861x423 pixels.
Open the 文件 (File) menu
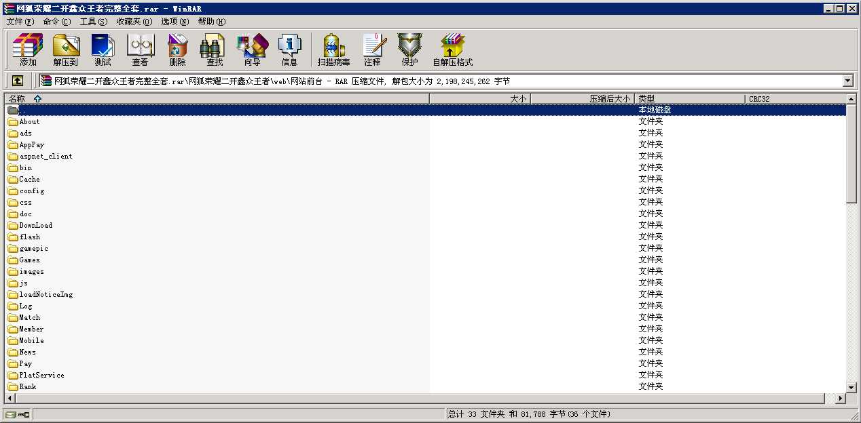click(x=20, y=22)
